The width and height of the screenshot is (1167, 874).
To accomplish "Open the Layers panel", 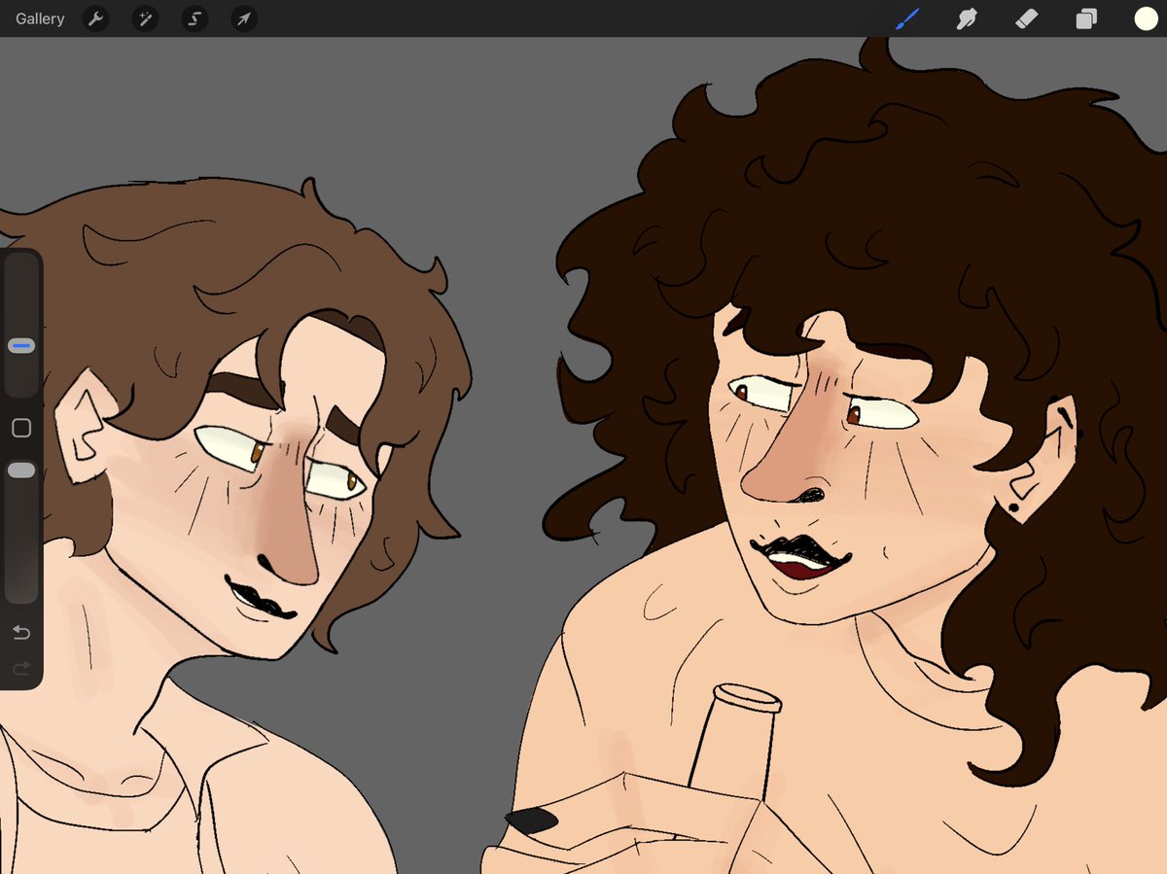I will (1086, 18).
